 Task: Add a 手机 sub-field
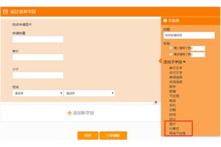(x=172, y=105)
